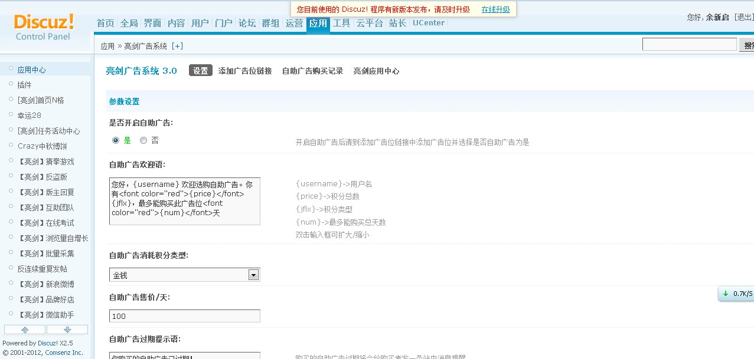Switch to the 自助广告购买记录 tab
This screenshot has width=754, height=359.
click(312, 71)
